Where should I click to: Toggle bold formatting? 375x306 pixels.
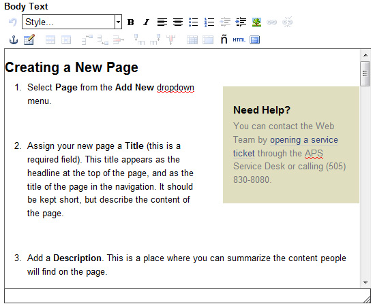[131, 22]
